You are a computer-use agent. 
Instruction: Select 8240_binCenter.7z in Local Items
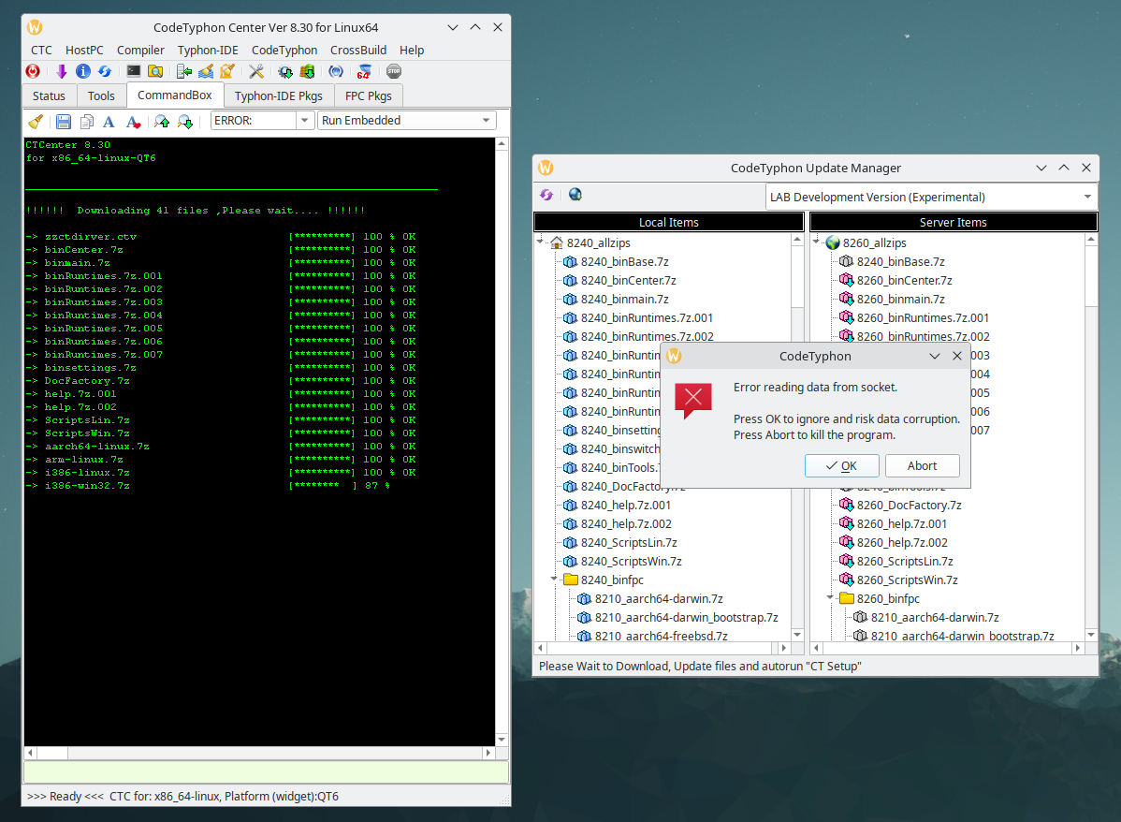pos(628,281)
